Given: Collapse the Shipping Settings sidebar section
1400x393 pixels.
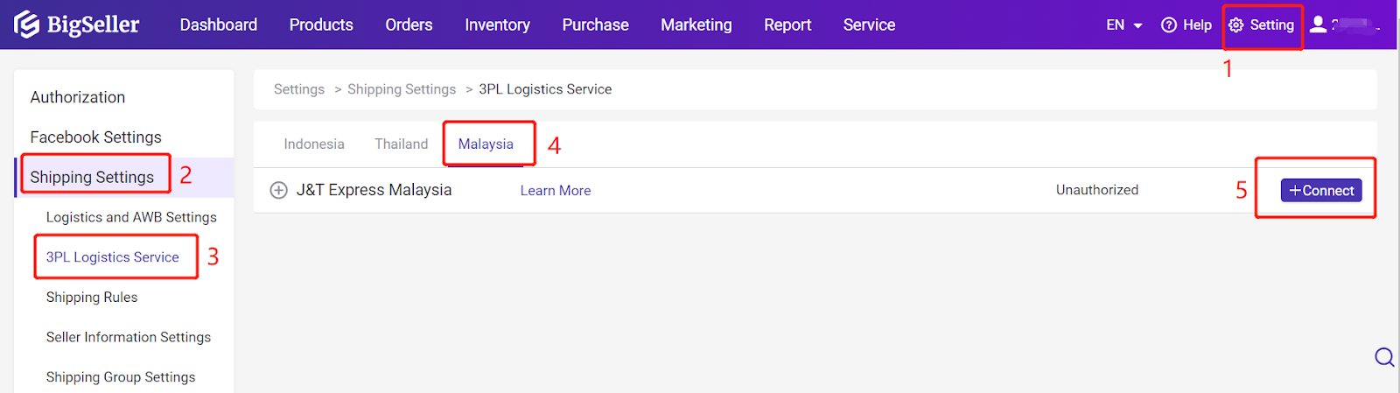Looking at the screenshot, I should tap(92, 178).
